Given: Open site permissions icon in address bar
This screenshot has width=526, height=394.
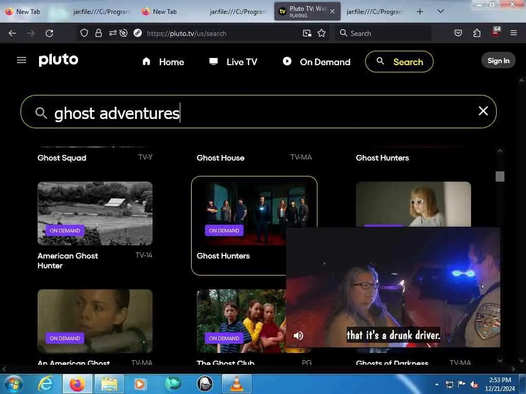Looking at the screenshot, I should coord(112,33).
